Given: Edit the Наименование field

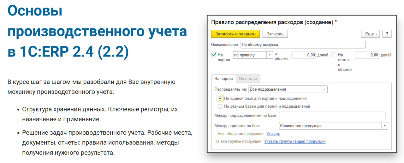Looking at the screenshot, I should [x=303, y=45].
